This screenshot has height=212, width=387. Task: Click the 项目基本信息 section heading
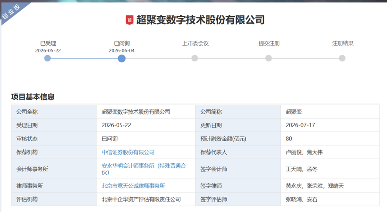point(33,97)
